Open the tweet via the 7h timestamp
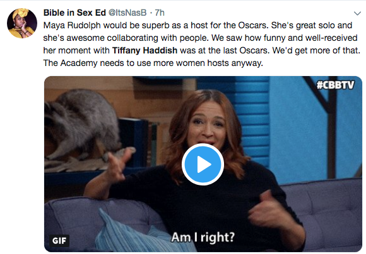Screen dimensions: 366x254 (160, 13)
